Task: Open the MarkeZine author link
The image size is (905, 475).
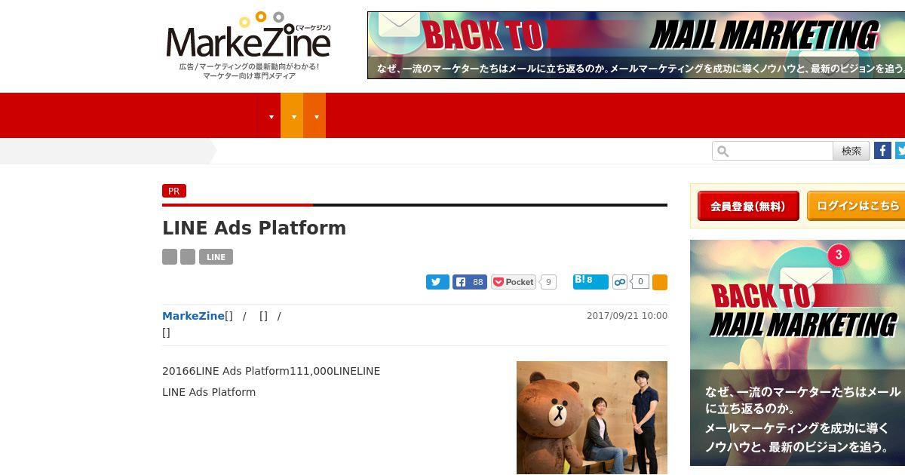Action: pyautogui.click(x=193, y=316)
